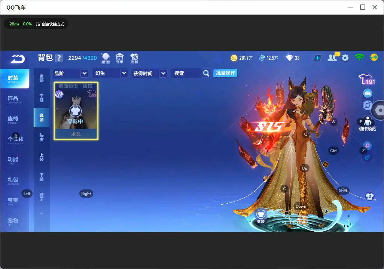Check the green Wi-Fi signal icon

(x=359, y=57)
